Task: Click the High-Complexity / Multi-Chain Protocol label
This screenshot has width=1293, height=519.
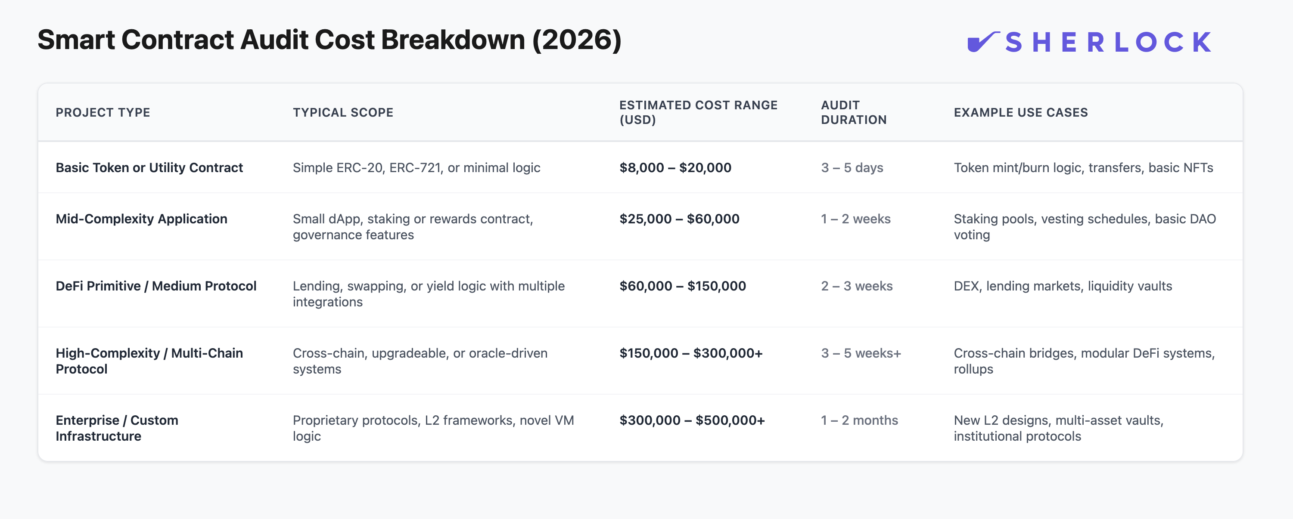Action: point(149,361)
